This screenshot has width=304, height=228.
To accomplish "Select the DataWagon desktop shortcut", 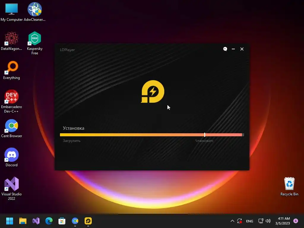I will tap(12, 41).
